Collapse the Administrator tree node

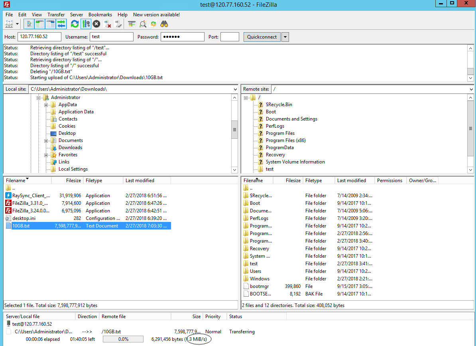39,97
